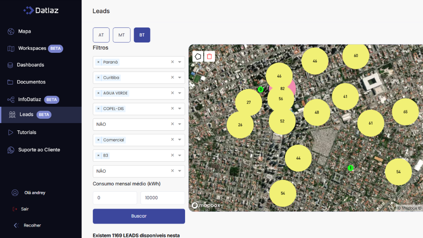Open Dashboards in the sidebar
Screen dimensions: 423x238
pyautogui.click(x=30, y=65)
